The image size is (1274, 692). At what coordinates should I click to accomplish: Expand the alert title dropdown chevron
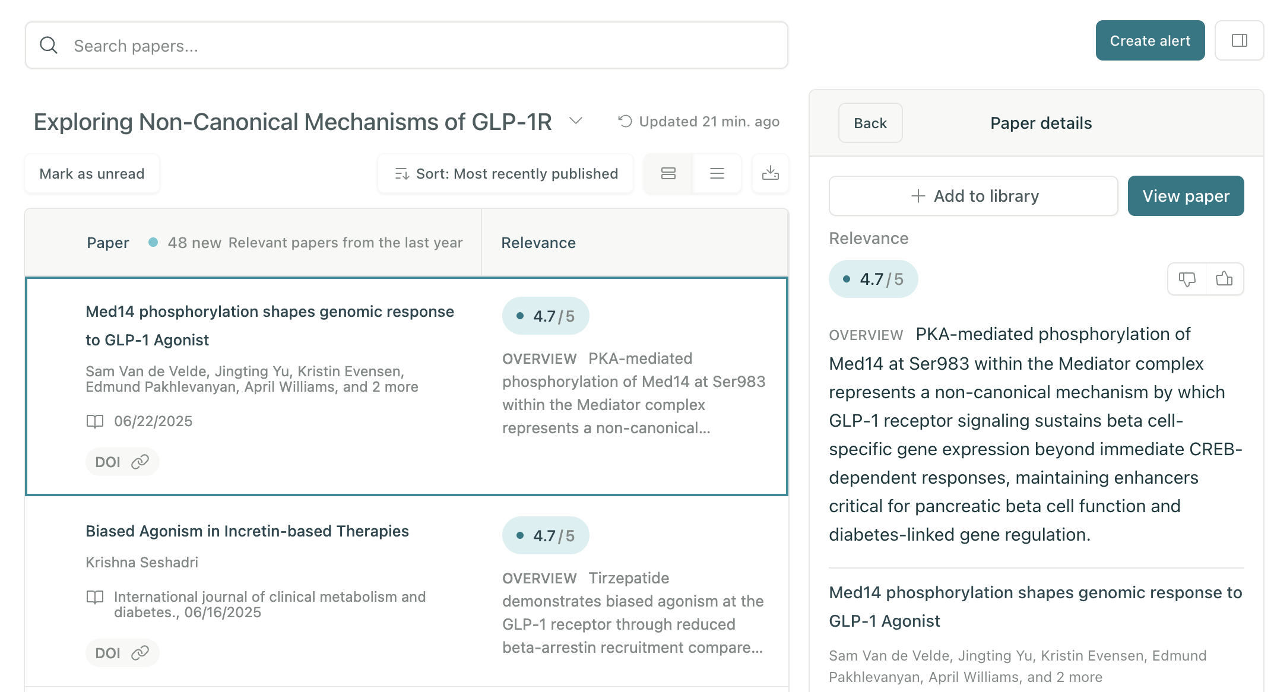pyautogui.click(x=575, y=121)
